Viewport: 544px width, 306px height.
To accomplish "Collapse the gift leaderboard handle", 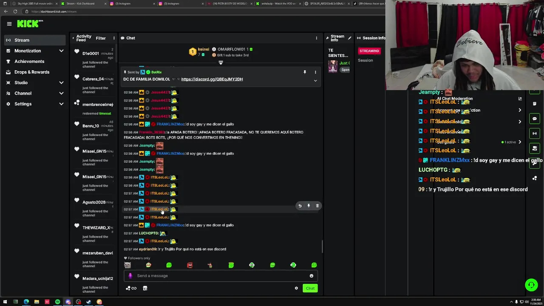I will (x=221, y=63).
